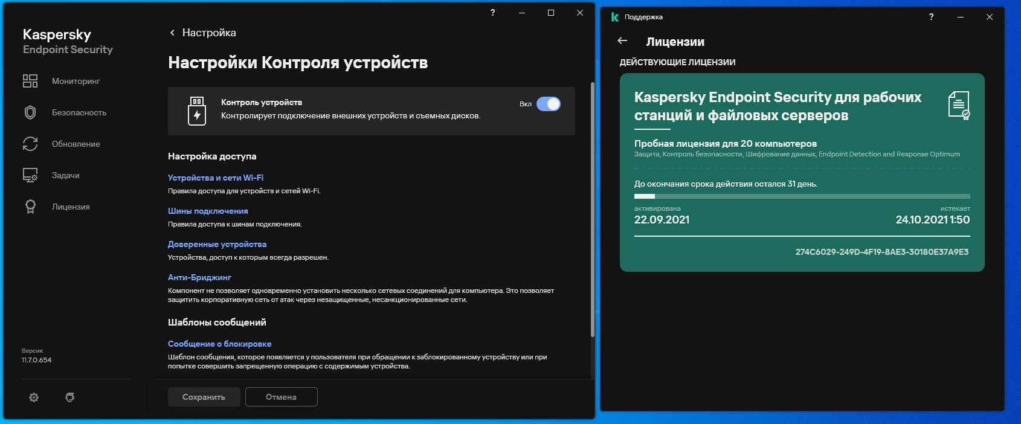Open the Лицензия ribbon icon in sidebar
This screenshot has width=1021, height=424.
(x=30, y=207)
